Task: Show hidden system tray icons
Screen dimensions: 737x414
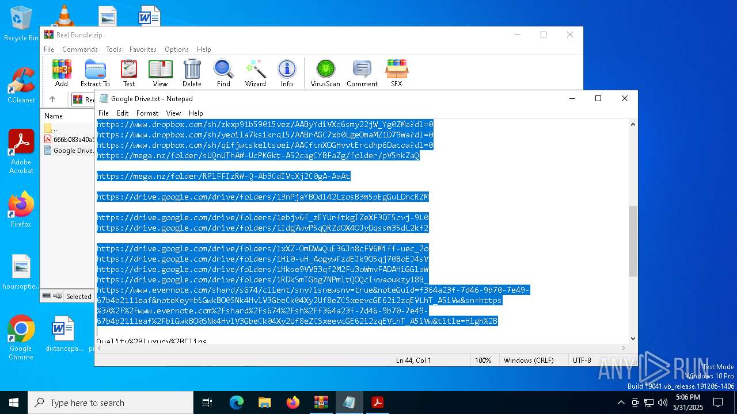Action: click(x=621, y=402)
